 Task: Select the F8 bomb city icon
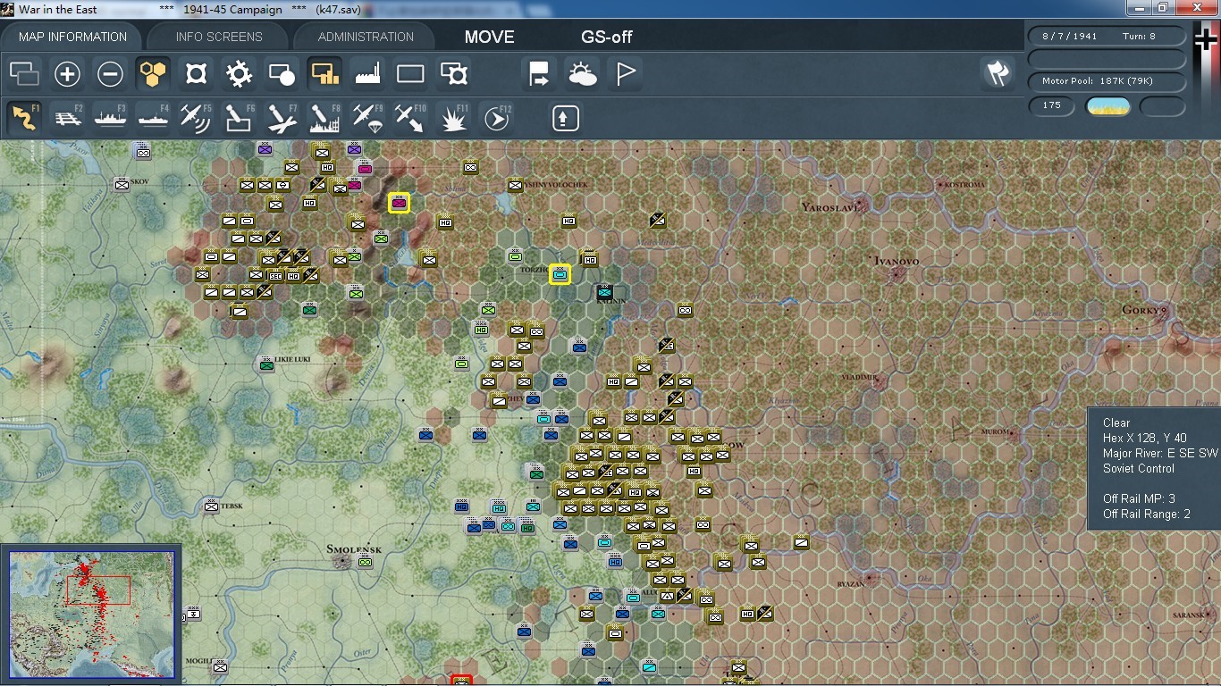(325, 118)
